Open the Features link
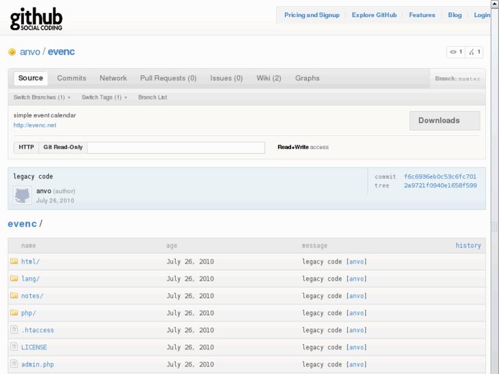The height and width of the screenshot is (374, 499). tap(422, 15)
